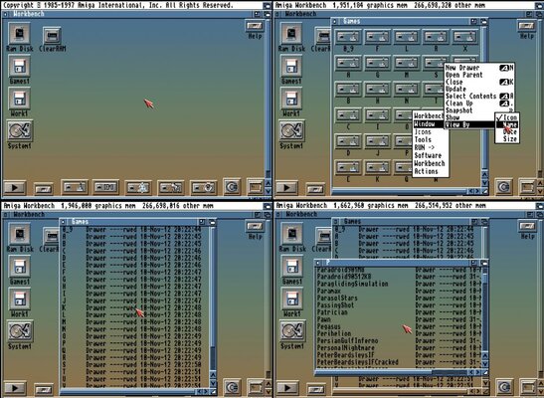Open the Paramax row in P window
This screenshot has width=544, height=398.
click(399, 291)
